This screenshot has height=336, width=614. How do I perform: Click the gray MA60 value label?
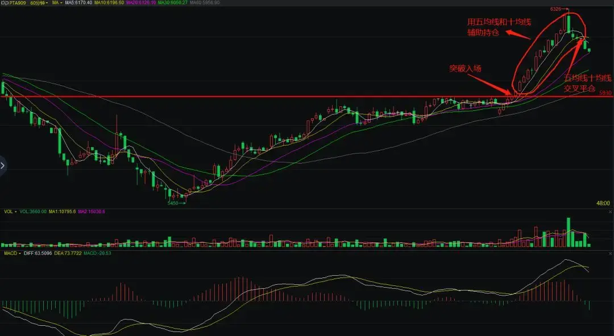pos(205,3)
